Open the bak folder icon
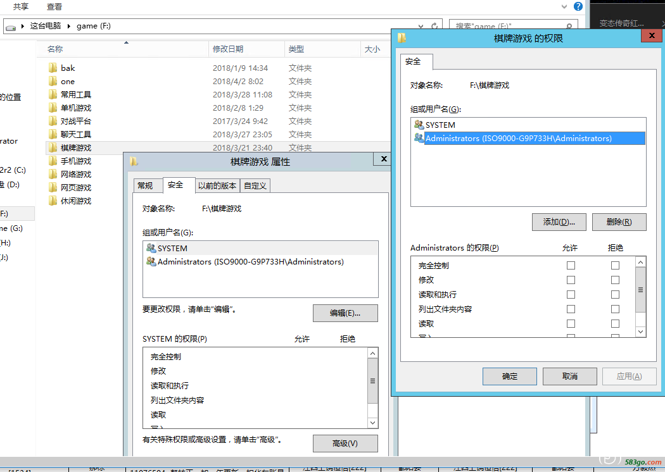665x472 pixels. pyautogui.click(x=53, y=68)
